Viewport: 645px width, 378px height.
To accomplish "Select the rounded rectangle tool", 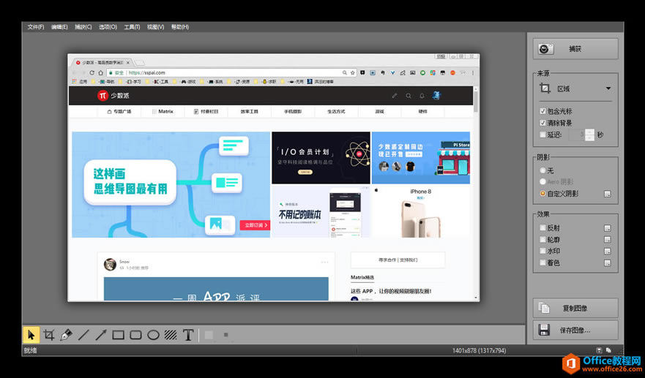I will click(x=135, y=335).
